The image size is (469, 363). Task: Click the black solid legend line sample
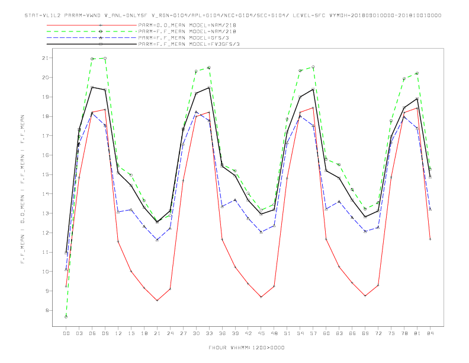(92, 44)
